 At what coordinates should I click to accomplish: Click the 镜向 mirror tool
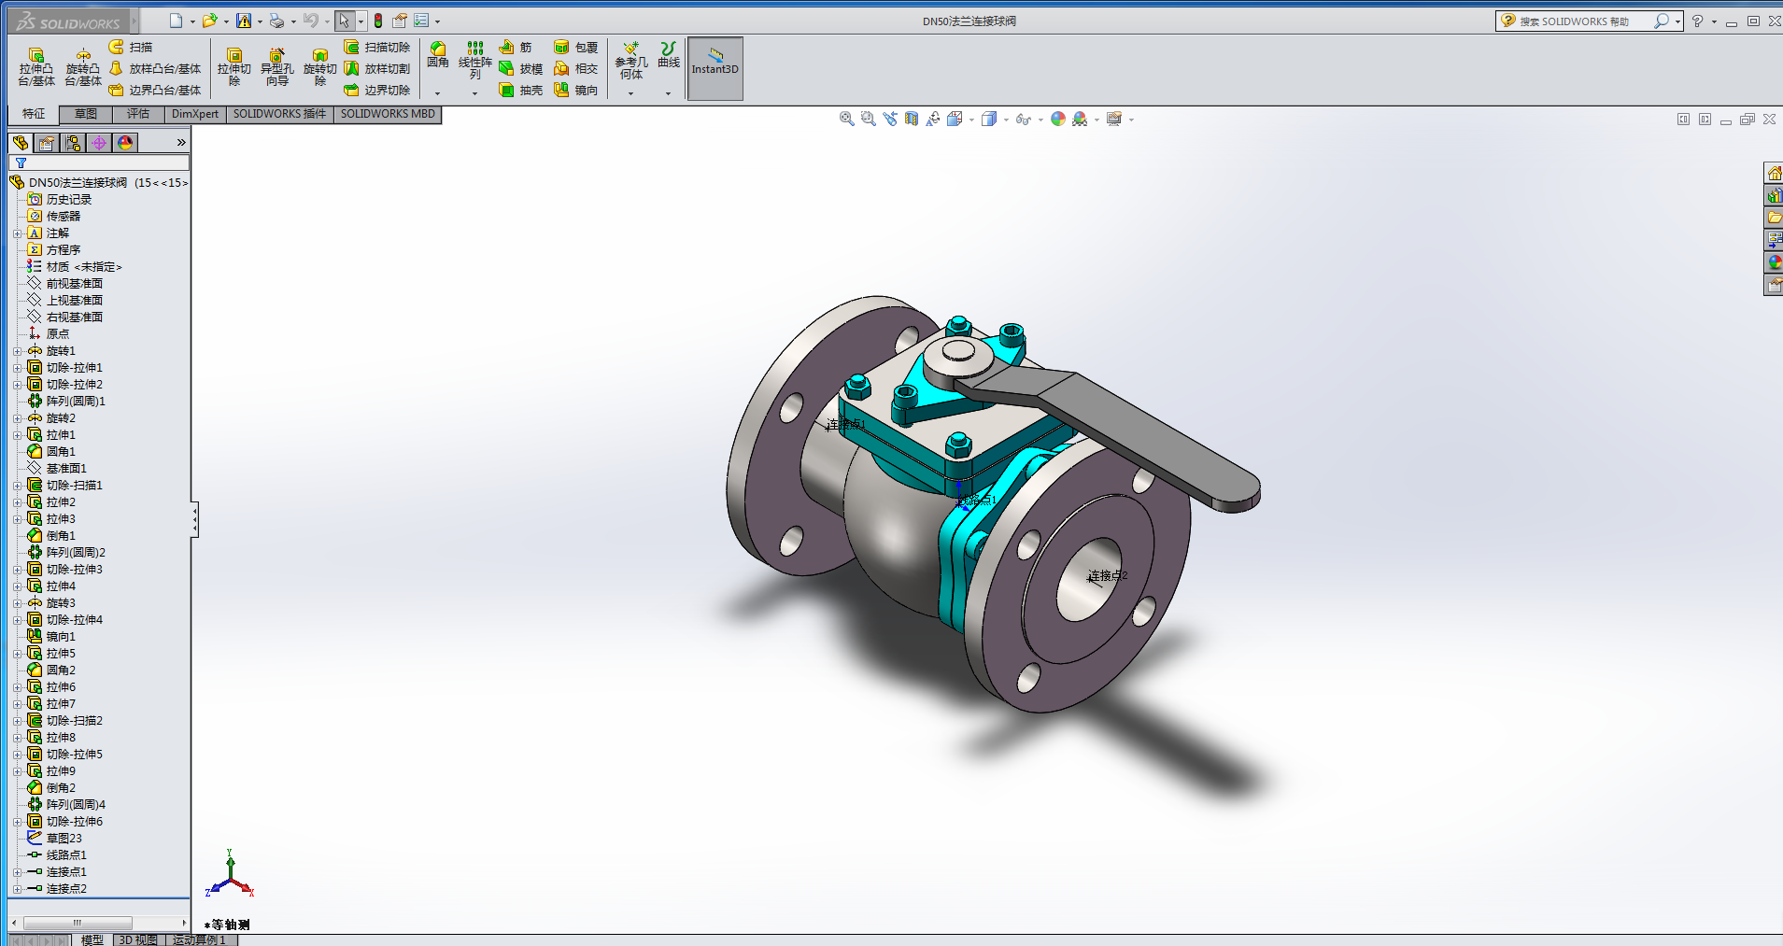[575, 91]
